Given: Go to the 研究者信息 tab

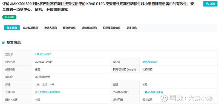Looking at the screenshot, I should click(x=69, y=28).
